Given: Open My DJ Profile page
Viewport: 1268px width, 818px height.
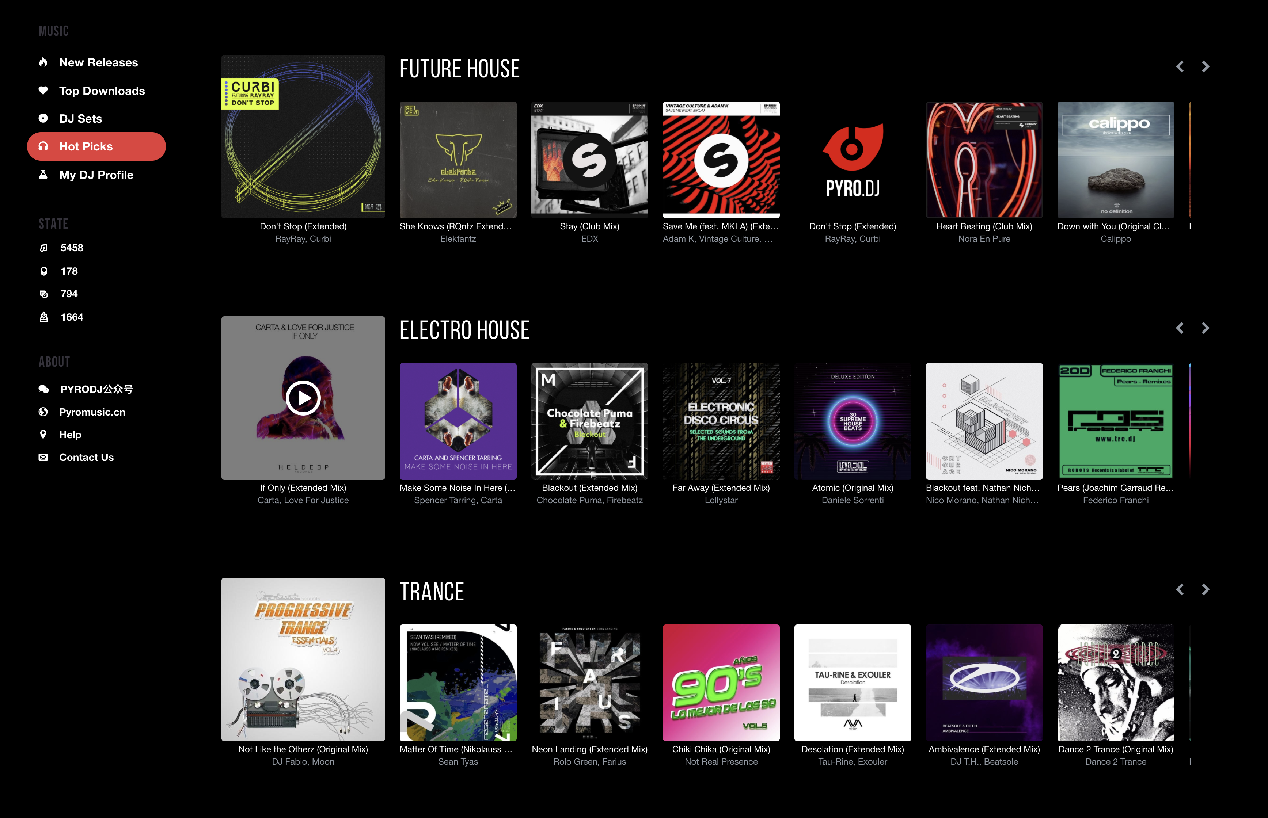Looking at the screenshot, I should [x=96, y=175].
